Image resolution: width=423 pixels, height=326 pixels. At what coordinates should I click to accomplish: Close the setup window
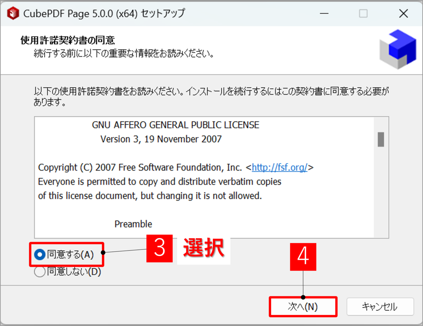(x=404, y=14)
